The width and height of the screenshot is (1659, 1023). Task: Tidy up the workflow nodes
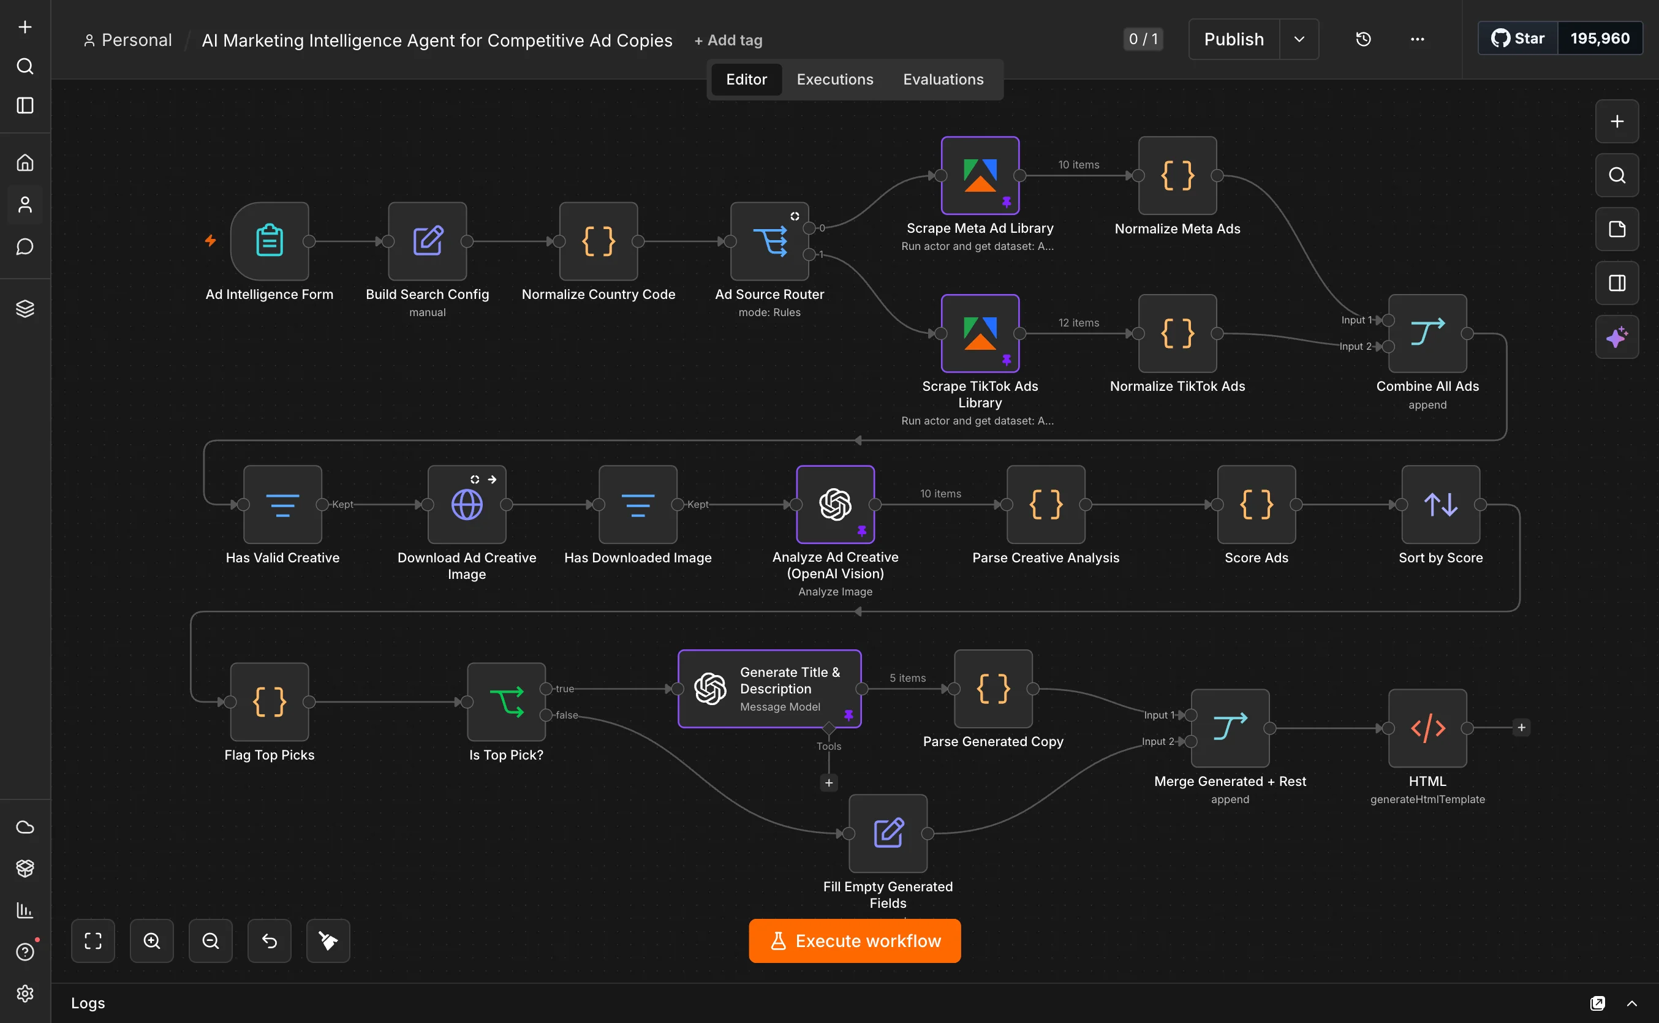[x=328, y=941]
